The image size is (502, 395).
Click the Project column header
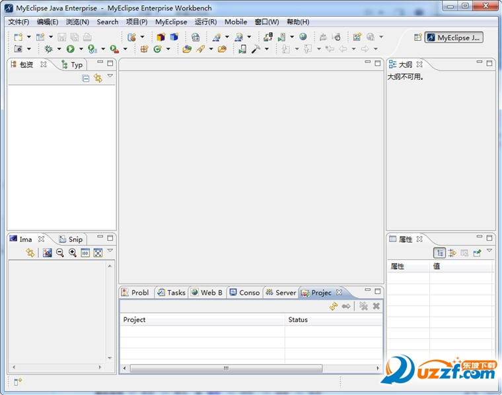[202, 320]
